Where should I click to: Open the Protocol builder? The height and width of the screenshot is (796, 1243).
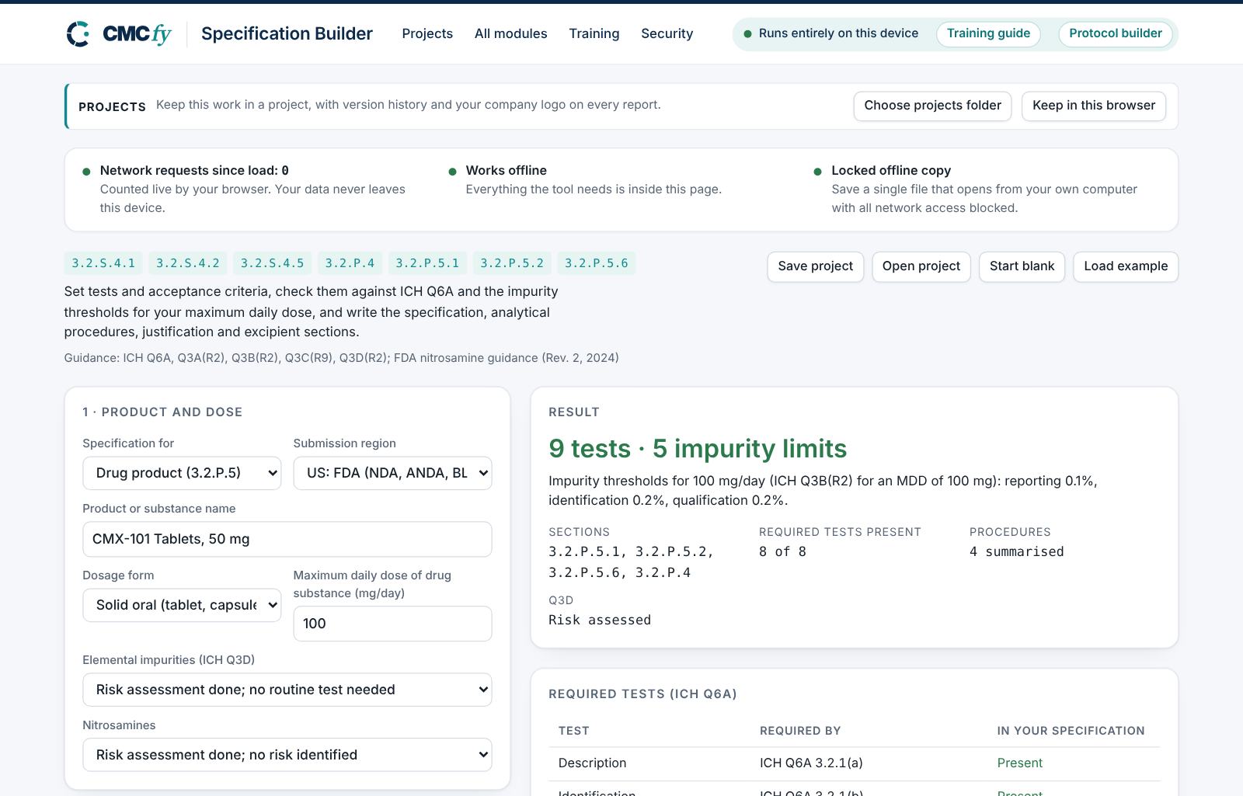click(x=1116, y=33)
